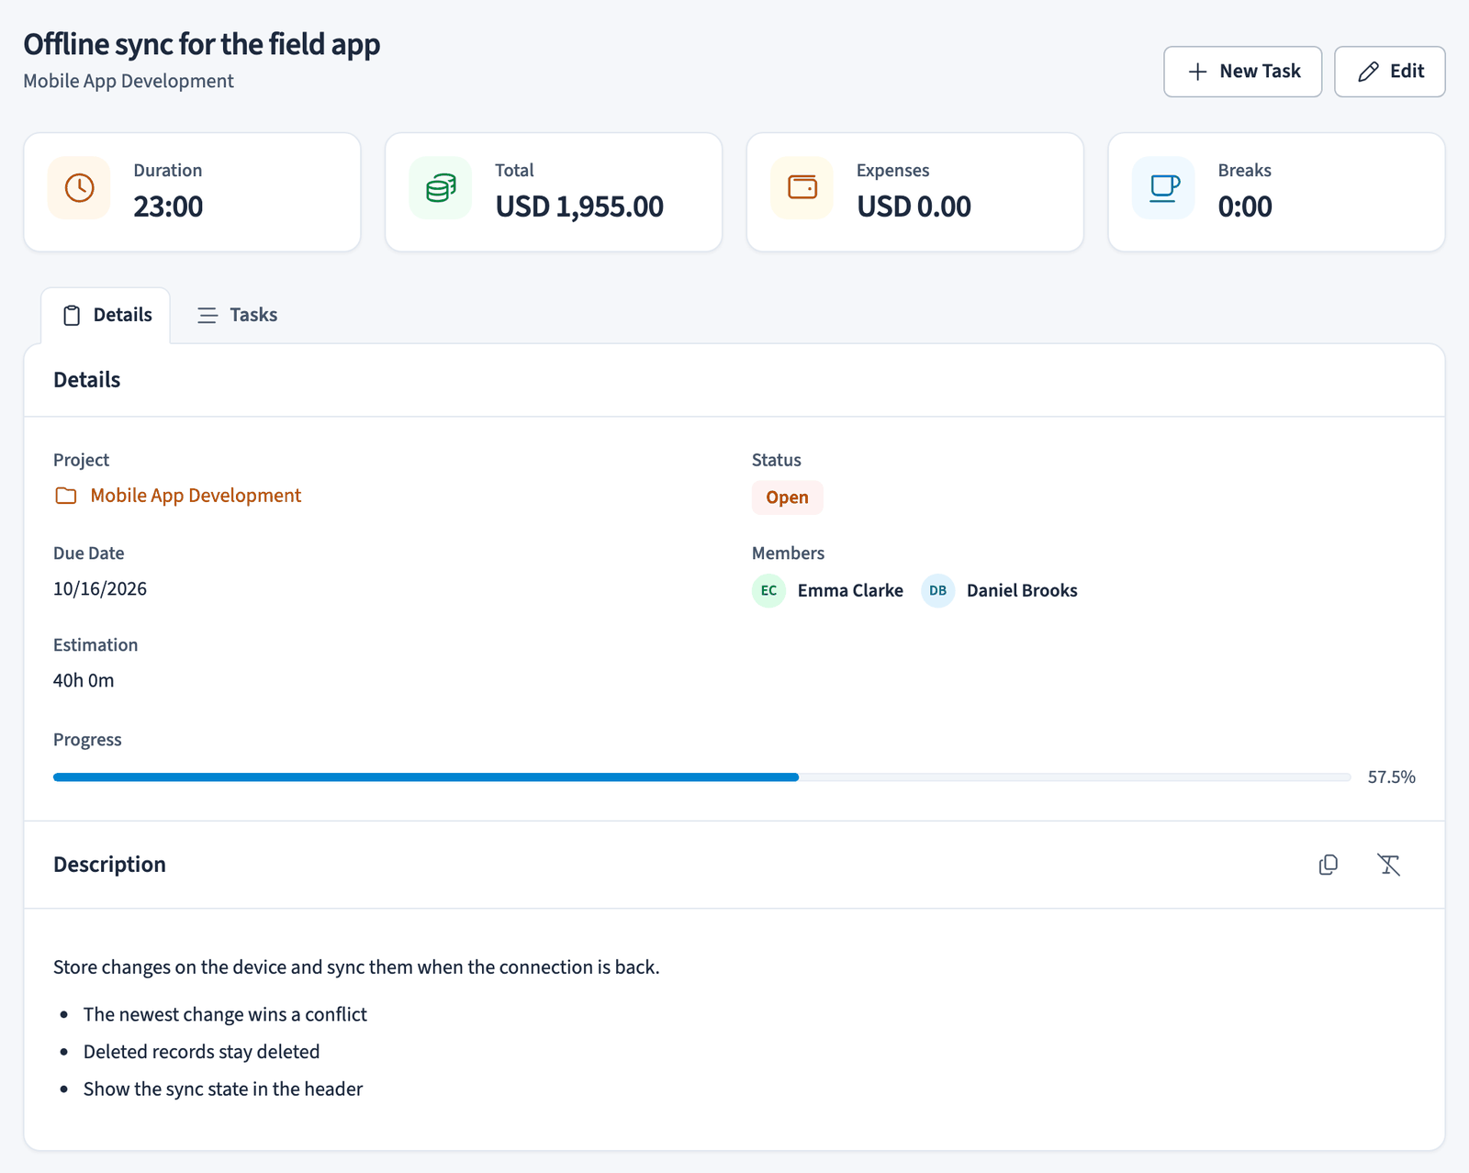Click the title Offline sync for the field app
The width and height of the screenshot is (1469, 1173).
tap(202, 44)
